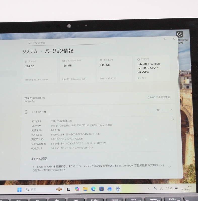Viewport: 198px width, 201px height.
Task: Click the storage icon on ストレージ card
Action: 26,62
